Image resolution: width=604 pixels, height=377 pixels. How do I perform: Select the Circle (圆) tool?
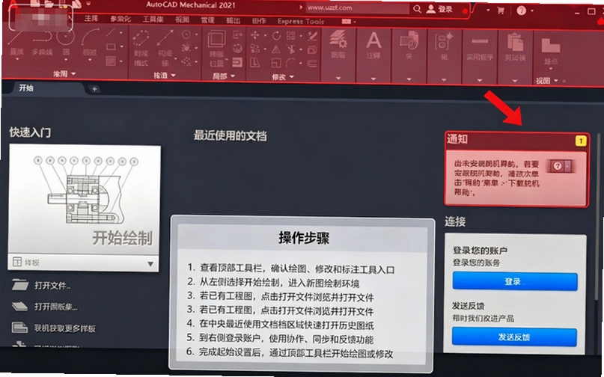click(66, 42)
